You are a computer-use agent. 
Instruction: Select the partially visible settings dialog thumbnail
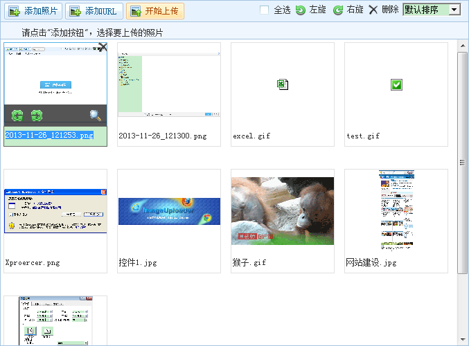(55, 321)
